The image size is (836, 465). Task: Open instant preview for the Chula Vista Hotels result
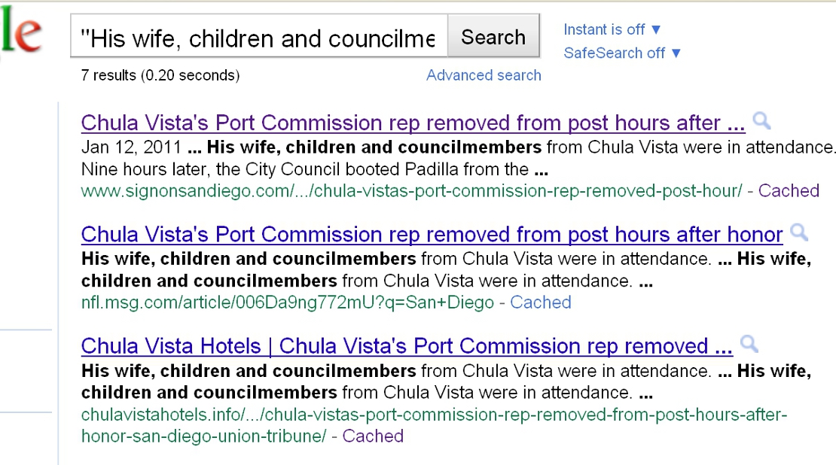[749, 344]
